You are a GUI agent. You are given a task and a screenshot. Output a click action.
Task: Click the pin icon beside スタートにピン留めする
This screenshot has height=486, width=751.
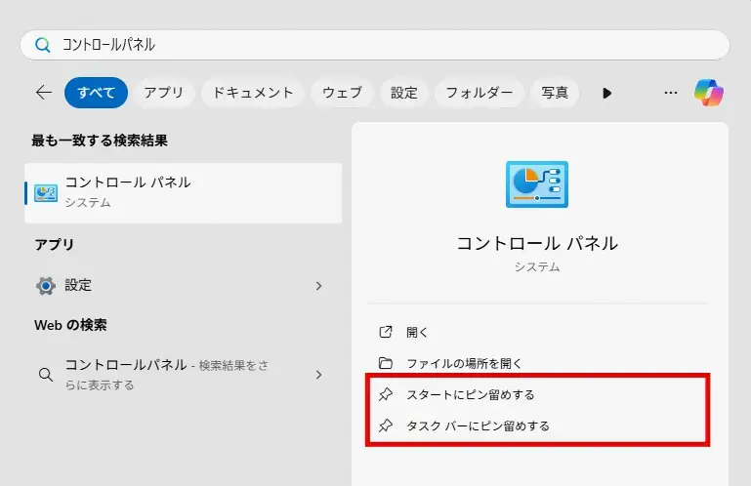386,394
